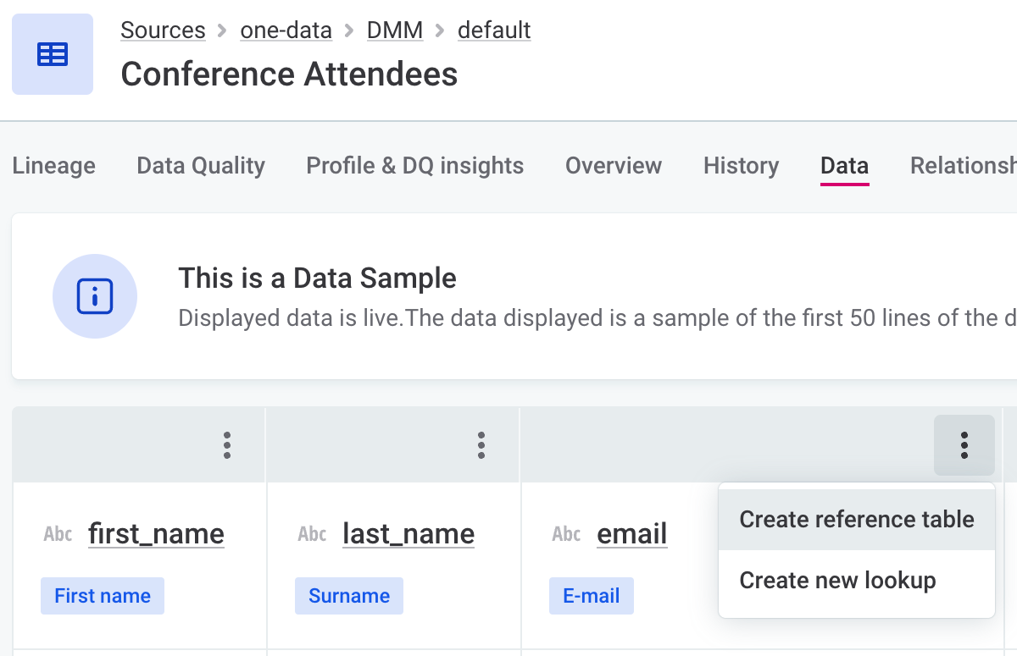The image size is (1017, 656).
Task: Open the Data Quality tab
Action: click(x=200, y=166)
